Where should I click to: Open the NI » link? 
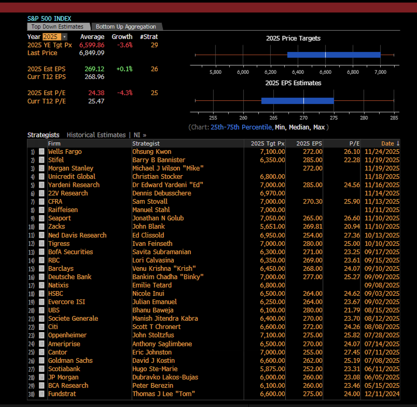pyautogui.click(x=140, y=135)
